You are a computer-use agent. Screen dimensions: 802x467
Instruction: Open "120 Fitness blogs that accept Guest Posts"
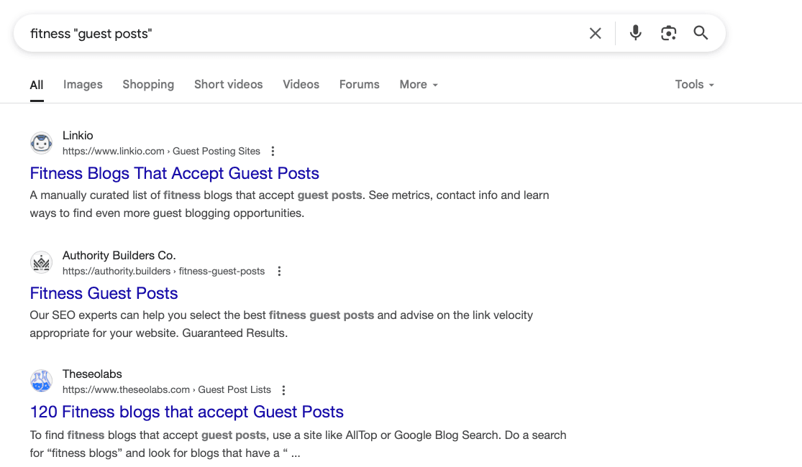tap(186, 412)
